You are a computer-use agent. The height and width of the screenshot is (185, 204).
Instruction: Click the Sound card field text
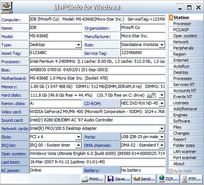coord(97,120)
